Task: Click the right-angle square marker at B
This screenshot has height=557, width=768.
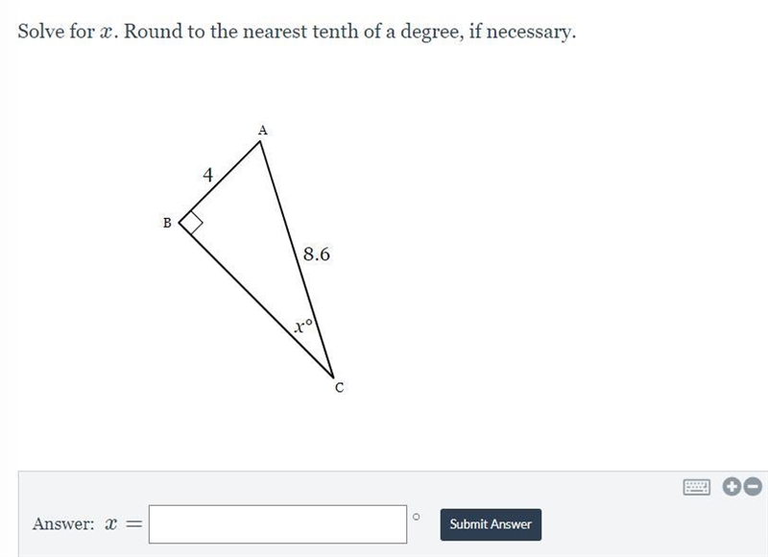Action: tap(191, 223)
